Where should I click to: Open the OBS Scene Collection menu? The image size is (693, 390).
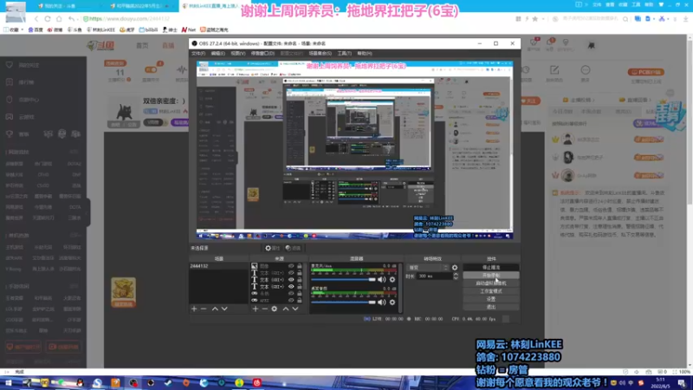[x=320, y=54]
